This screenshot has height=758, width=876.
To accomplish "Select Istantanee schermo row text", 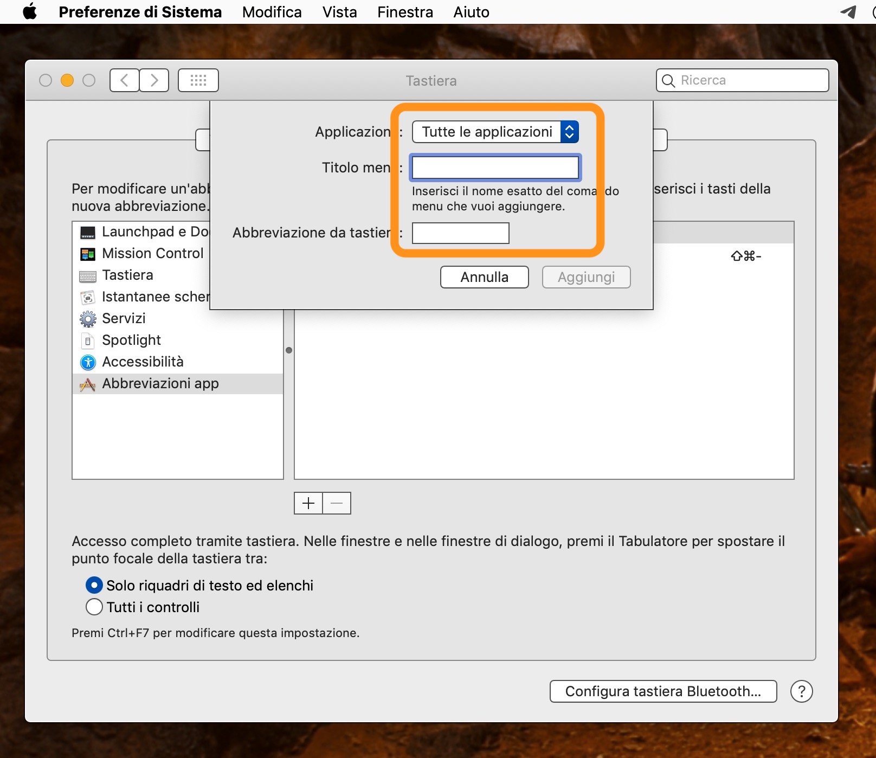I will [x=156, y=297].
